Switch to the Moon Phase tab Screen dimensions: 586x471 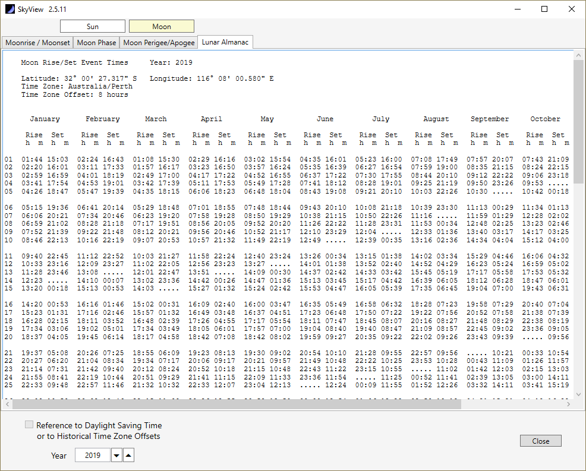tap(96, 42)
